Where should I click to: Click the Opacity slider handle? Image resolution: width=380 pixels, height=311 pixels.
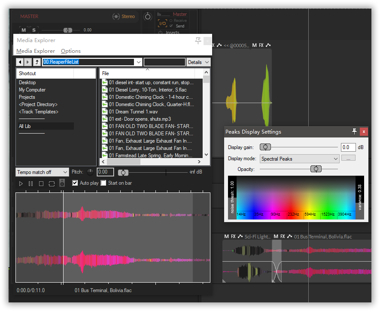click(316, 169)
